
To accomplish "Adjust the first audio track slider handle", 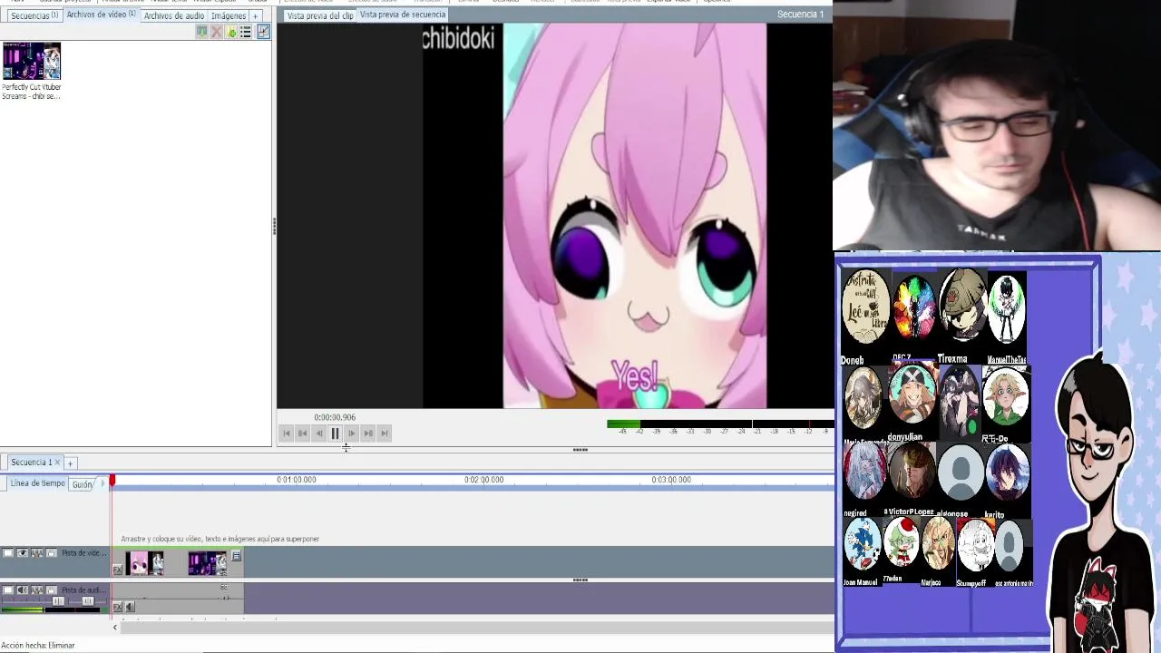I will pos(59,601).
